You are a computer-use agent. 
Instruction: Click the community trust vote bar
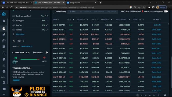pyautogui.click(x=30, y=59)
